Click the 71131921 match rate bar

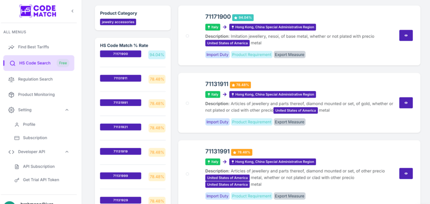(121, 127)
